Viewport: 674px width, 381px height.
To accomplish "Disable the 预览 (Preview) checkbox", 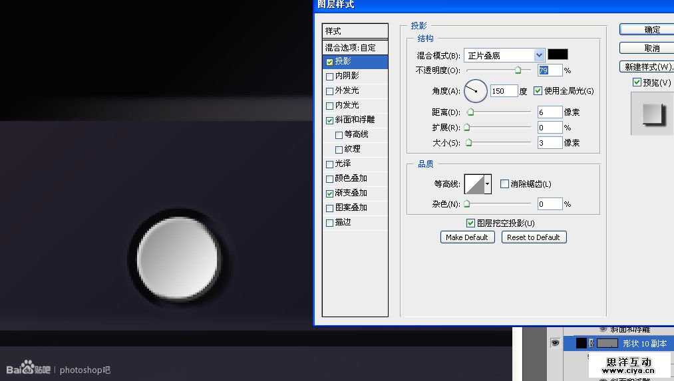I will tap(637, 82).
